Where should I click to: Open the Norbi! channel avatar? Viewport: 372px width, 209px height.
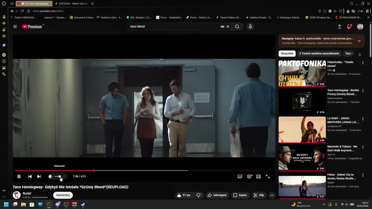pos(17,195)
